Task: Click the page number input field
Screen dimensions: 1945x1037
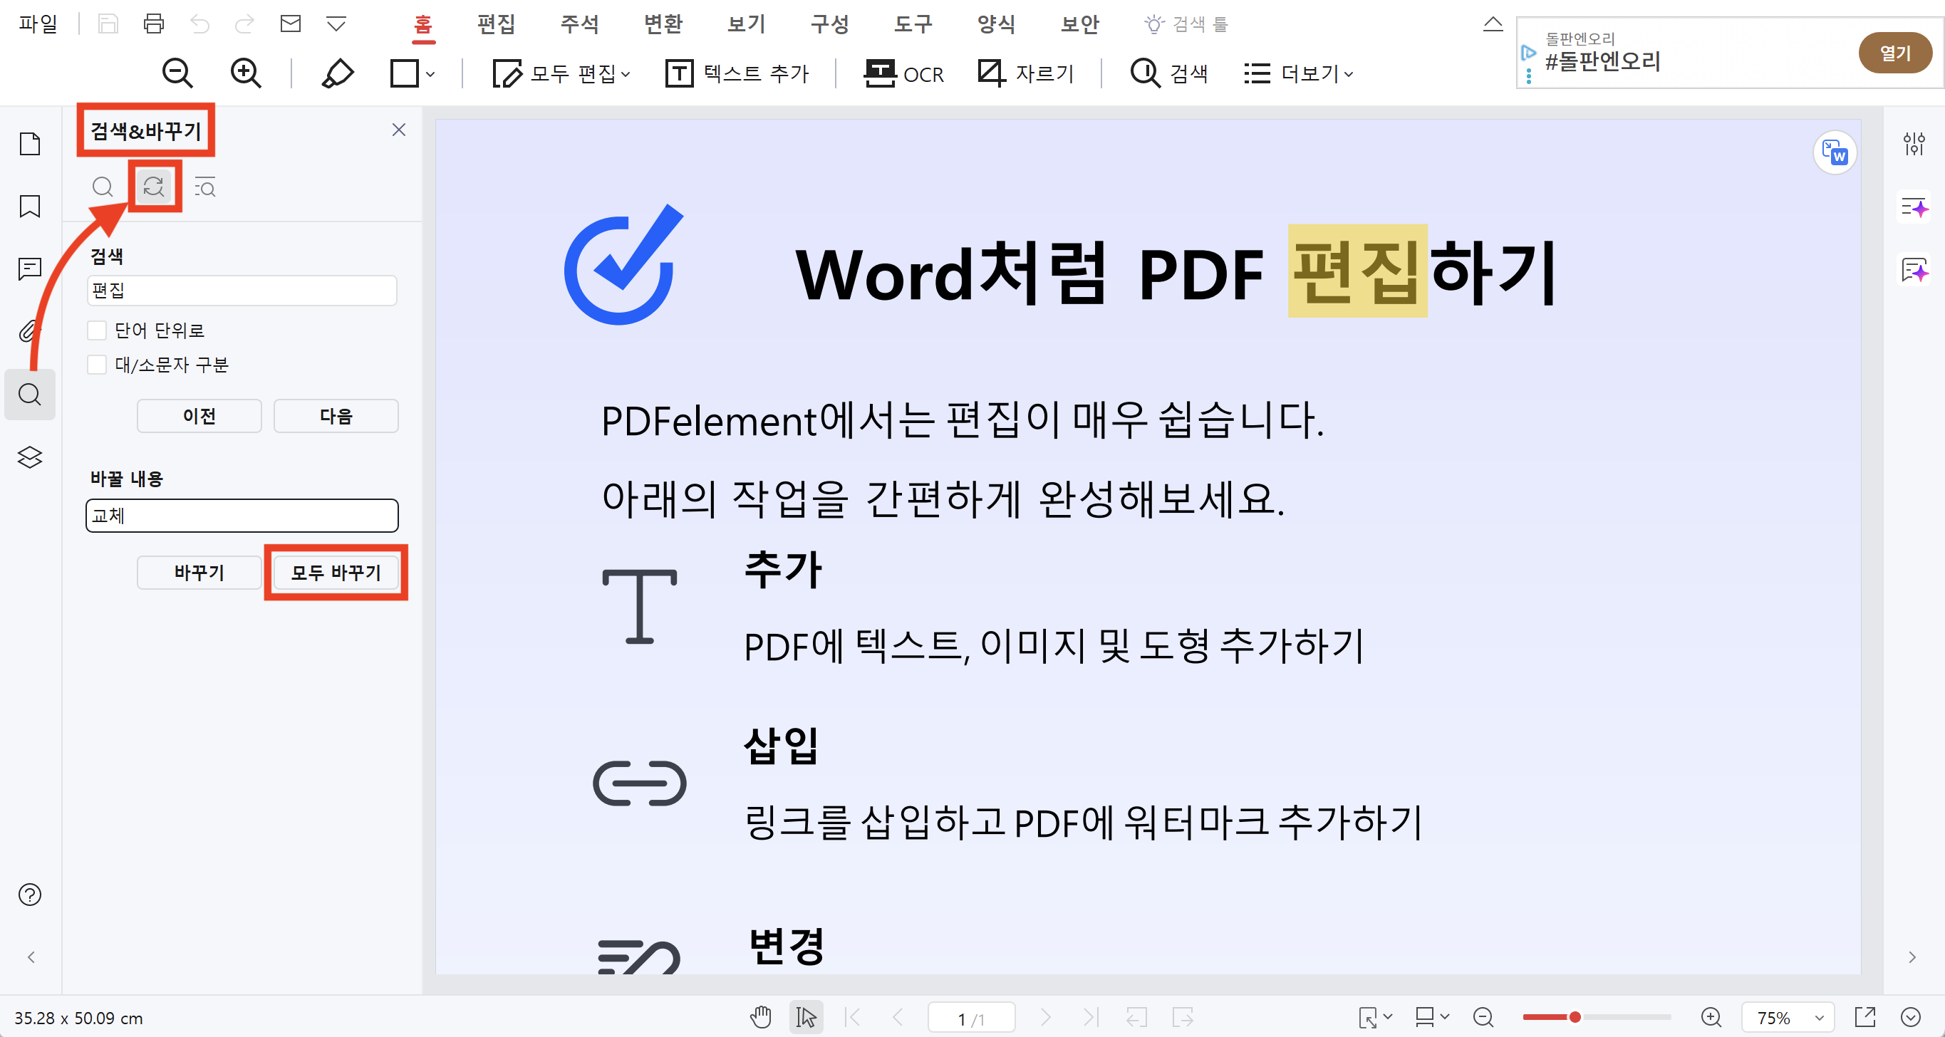Action: click(x=972, y=1016)
